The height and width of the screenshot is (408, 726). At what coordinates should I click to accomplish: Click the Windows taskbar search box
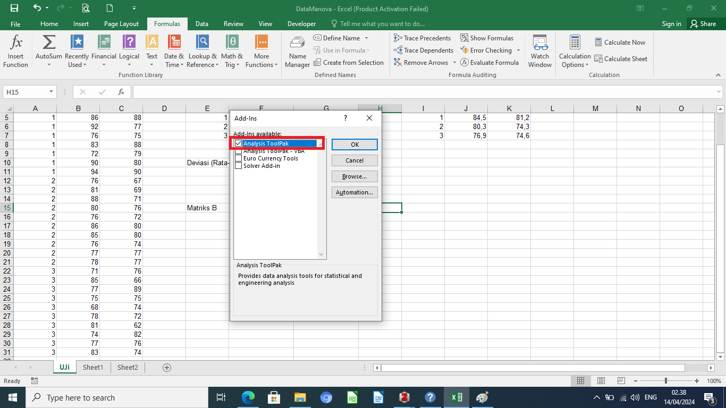click(x=117, y=397)
